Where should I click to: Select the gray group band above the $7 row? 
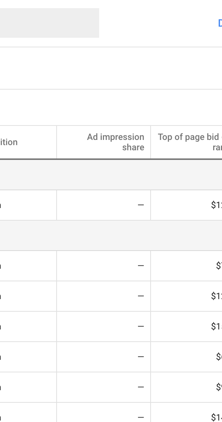(111, 235)
